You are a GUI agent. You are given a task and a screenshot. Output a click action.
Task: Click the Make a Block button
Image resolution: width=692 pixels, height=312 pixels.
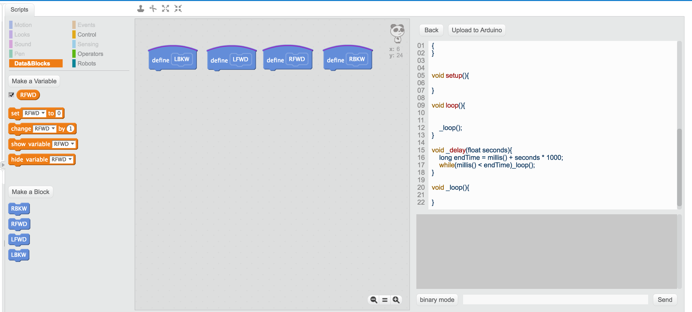30,192
